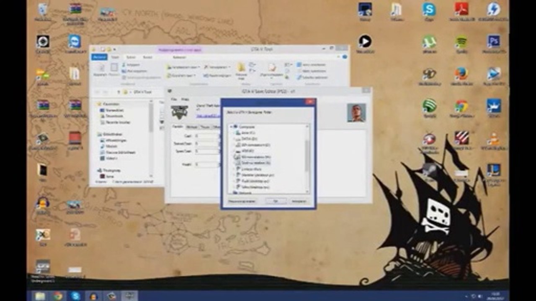
Task: Switch to the Start ribbon tab
Action: 115,57
